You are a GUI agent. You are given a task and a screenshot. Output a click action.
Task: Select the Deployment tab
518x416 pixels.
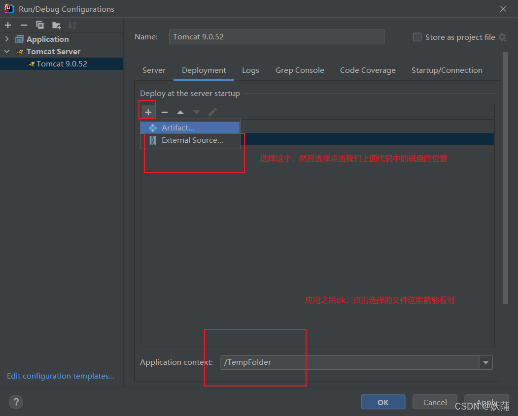click(x=204, y=70)
